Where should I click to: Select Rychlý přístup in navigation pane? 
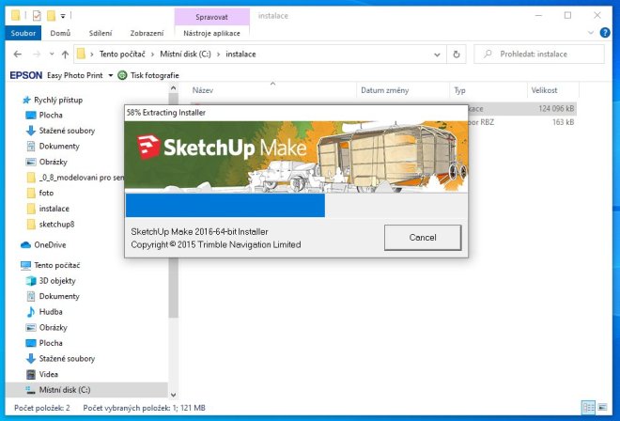(x=58, y=101)
